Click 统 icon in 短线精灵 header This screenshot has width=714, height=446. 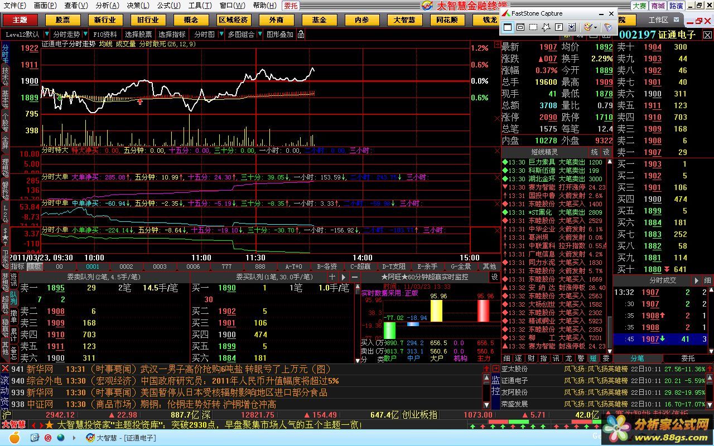click(x=595, y=152)
